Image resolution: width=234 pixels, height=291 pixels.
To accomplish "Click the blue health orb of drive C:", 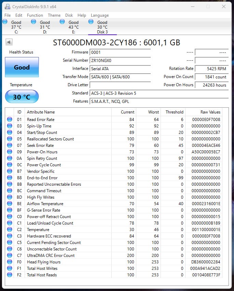I will pyautogui.click(x=5, y=22).
